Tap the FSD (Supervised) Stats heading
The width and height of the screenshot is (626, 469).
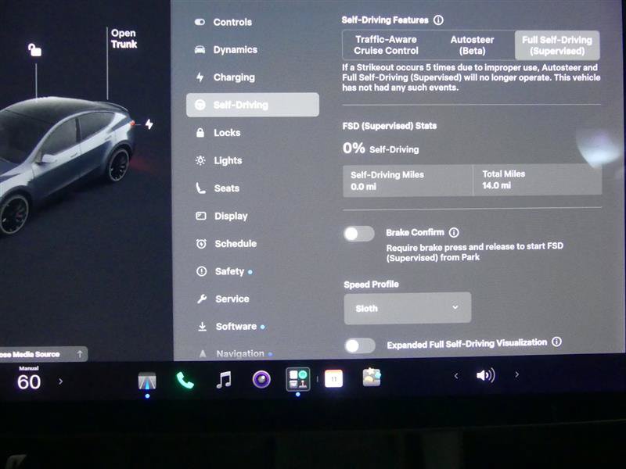[x=389, y=126]
